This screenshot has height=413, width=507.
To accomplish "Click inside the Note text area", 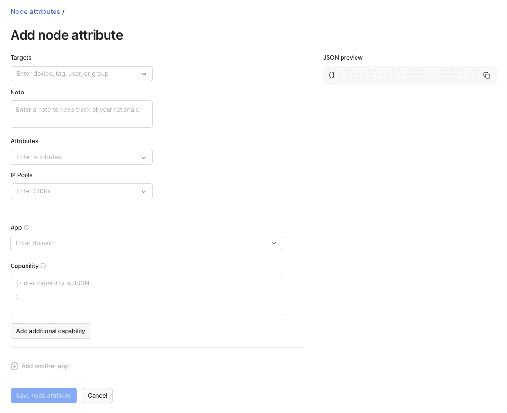I will pos(82,114).
